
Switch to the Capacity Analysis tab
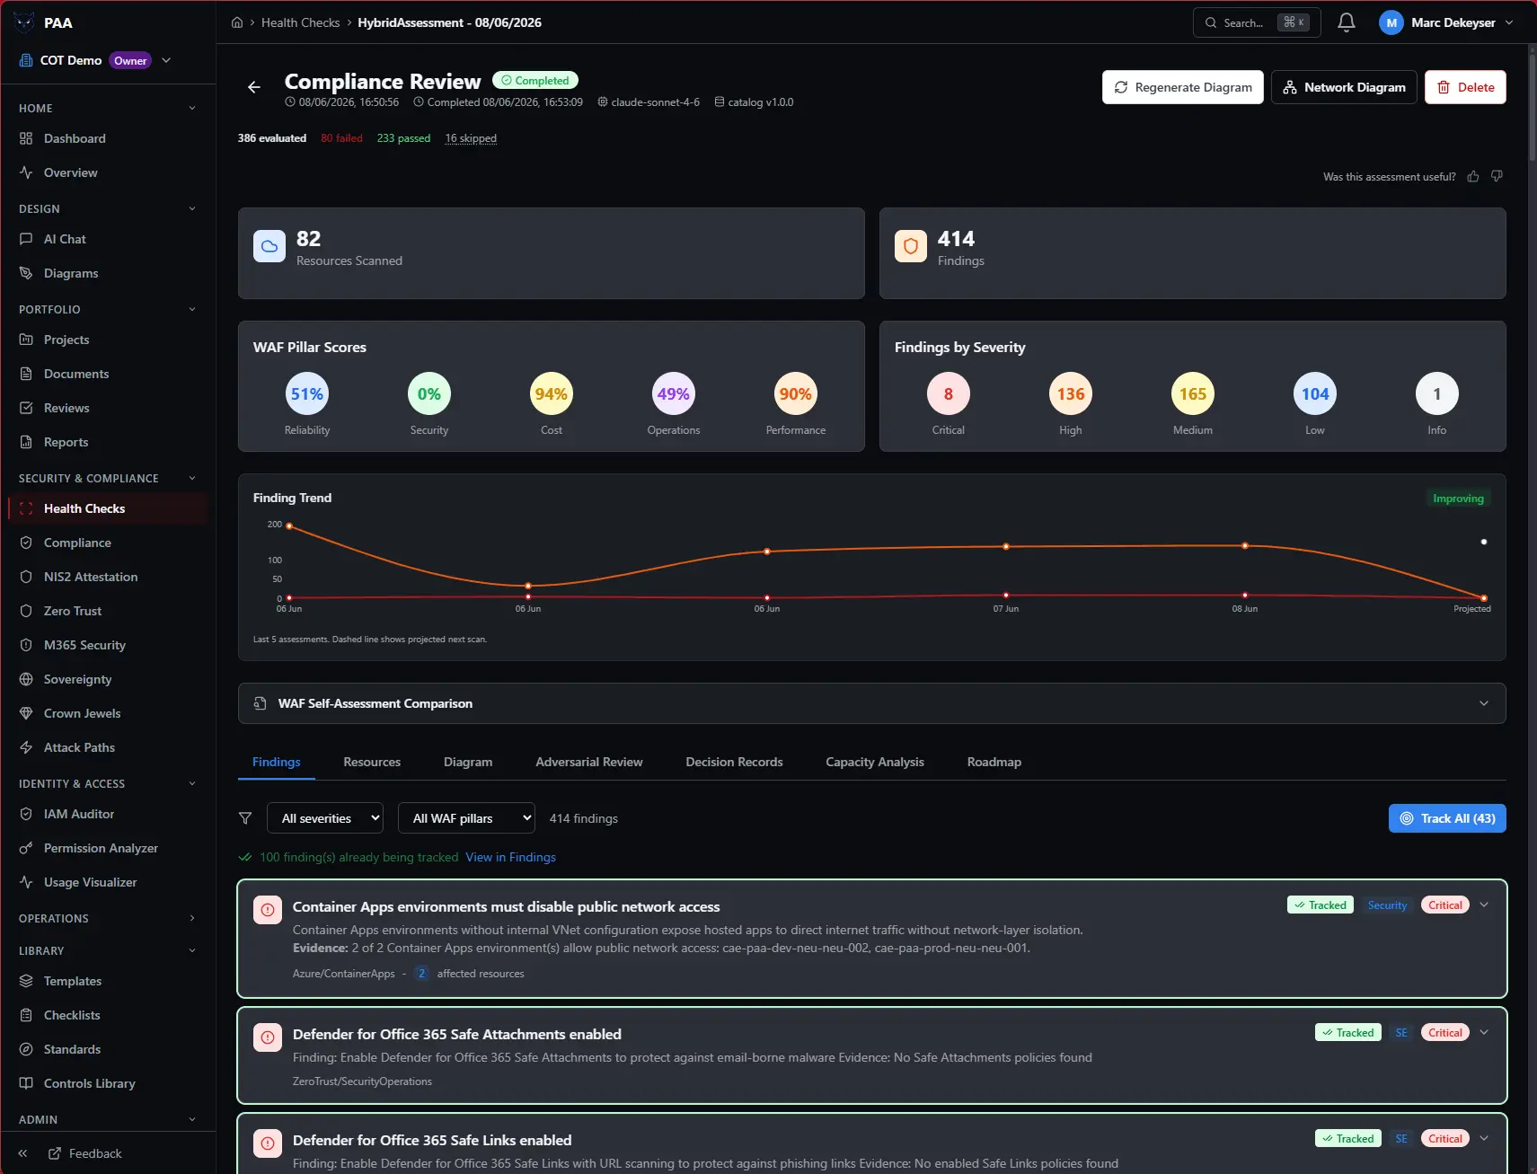point(875,762)
